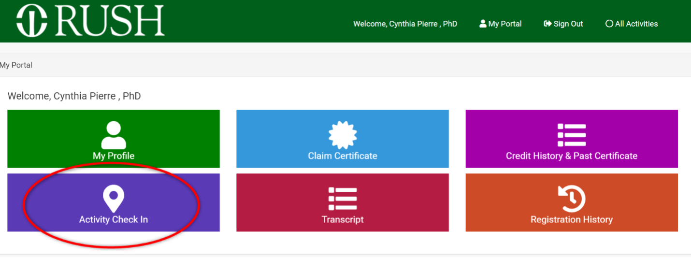Open the My Portal header menu item
691x258 pixels.
pos(505,24)
